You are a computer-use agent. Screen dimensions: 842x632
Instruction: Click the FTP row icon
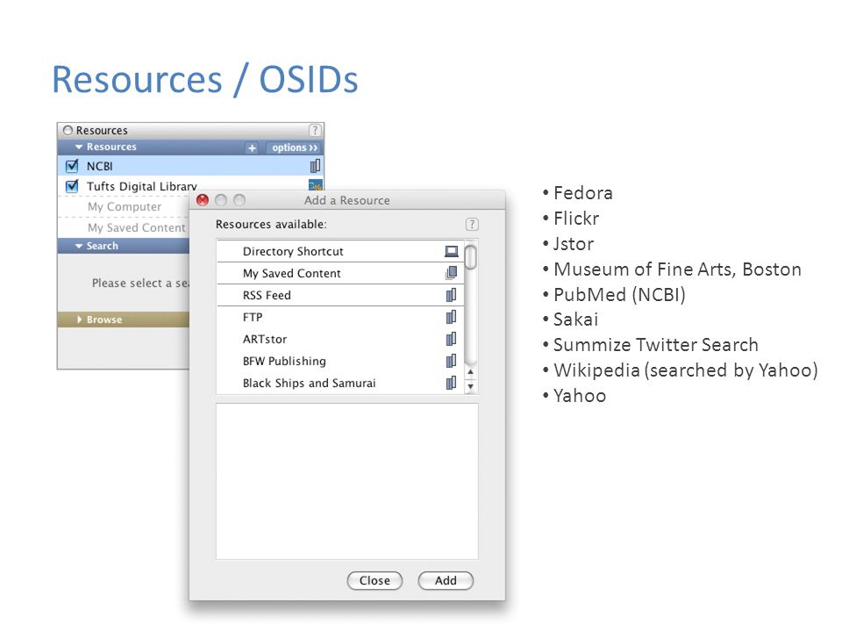[451, 317]
